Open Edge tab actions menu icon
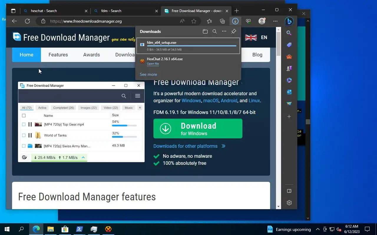Image resolution: width=377 pixels, height=235 pixels. point(13,11)
